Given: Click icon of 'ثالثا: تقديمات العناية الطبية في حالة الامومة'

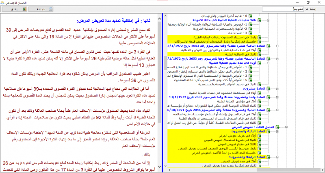Looking at the screenshot, I should coord(259,20).
